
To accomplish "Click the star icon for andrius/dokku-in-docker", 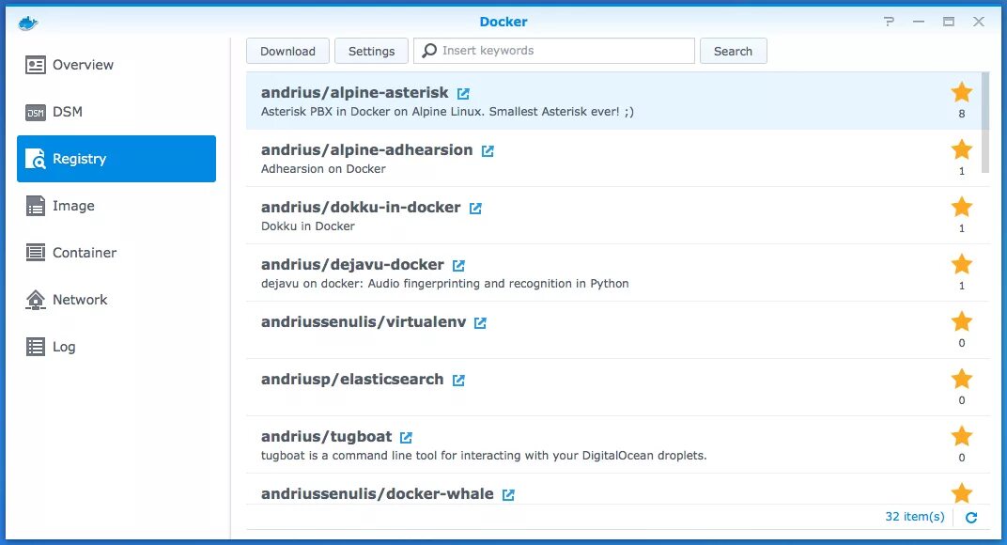I will [x=961, y=207].
